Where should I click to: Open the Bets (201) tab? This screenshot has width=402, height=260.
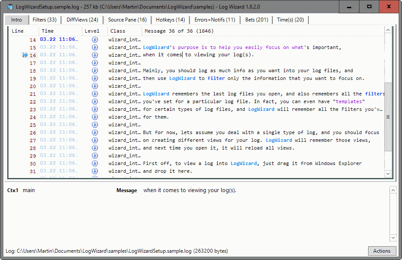coord(257,20)
